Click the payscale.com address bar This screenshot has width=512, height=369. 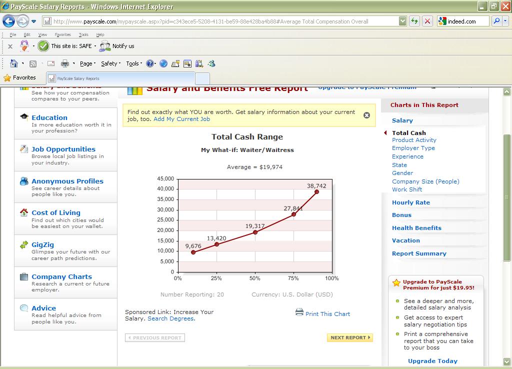(220, 21)
